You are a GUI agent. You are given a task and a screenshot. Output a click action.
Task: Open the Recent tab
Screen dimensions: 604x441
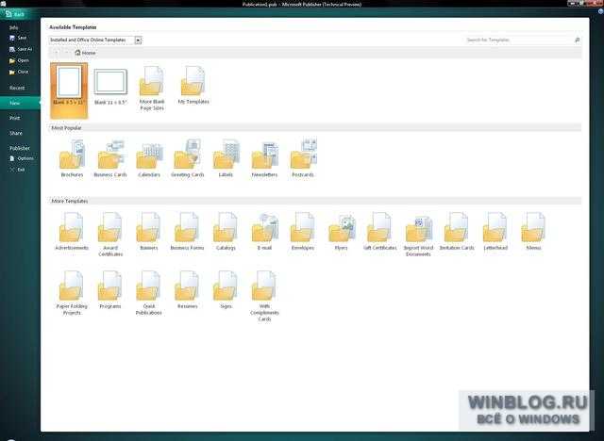tap(17, 88)
